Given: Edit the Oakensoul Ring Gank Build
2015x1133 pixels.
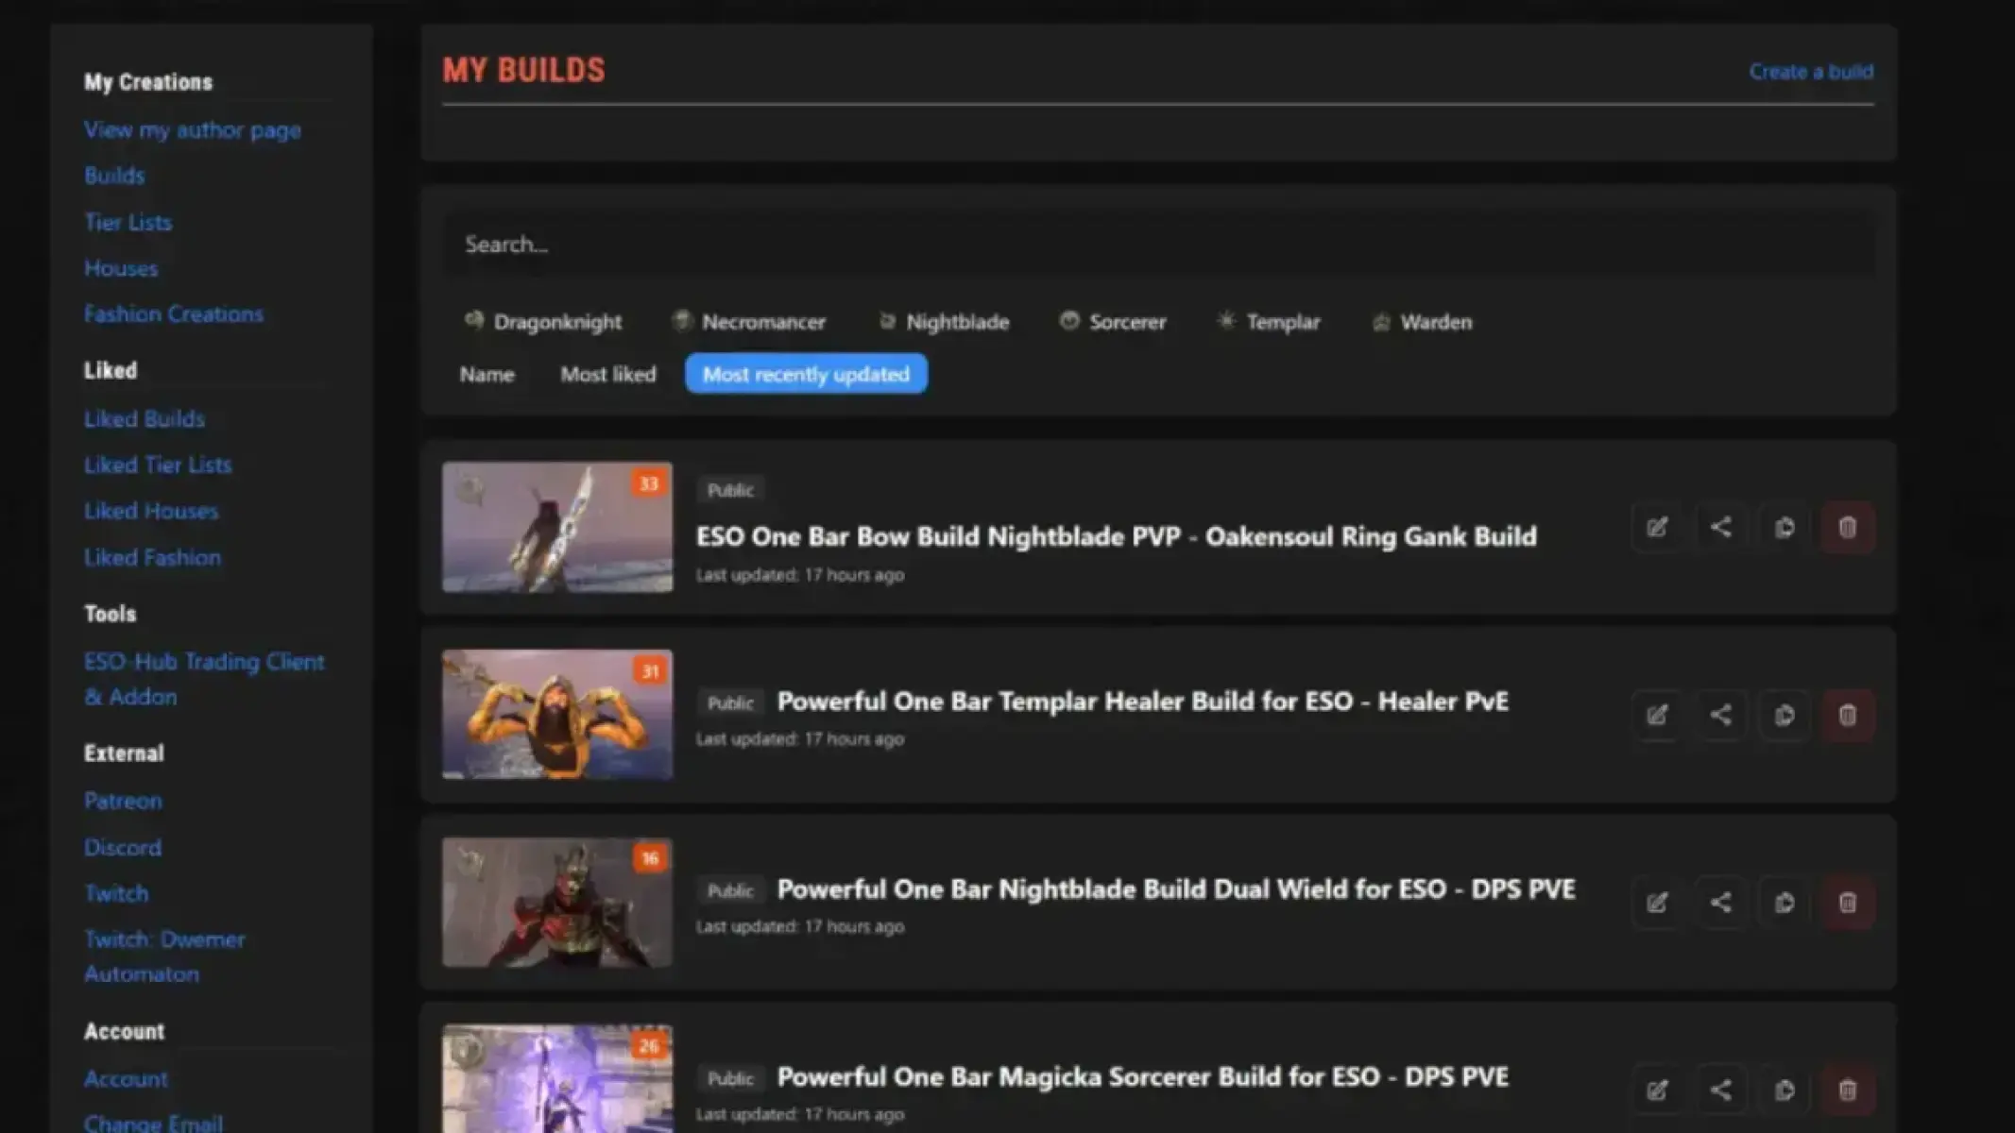Looking at the screenshot, I should [x=1657, y=527].
